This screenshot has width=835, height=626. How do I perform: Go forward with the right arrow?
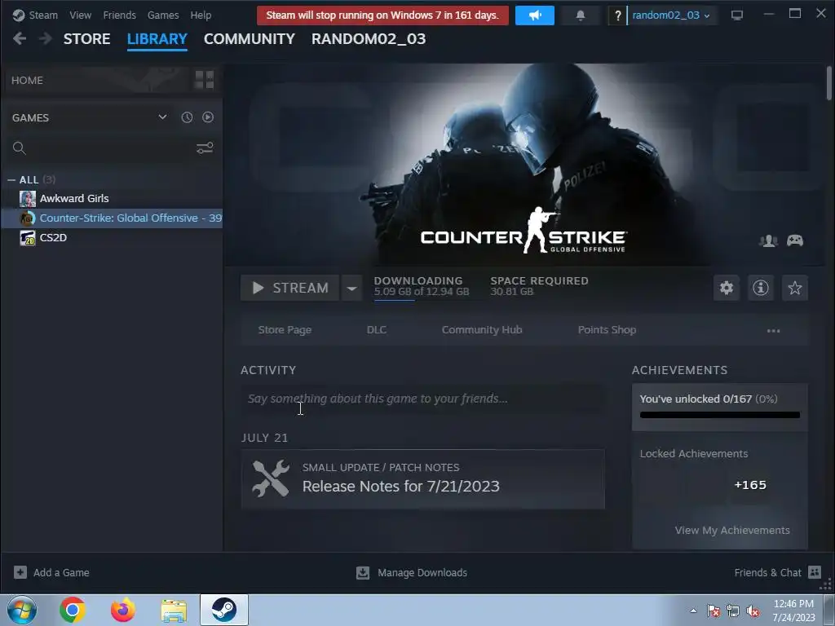click(x=46, y=38)
